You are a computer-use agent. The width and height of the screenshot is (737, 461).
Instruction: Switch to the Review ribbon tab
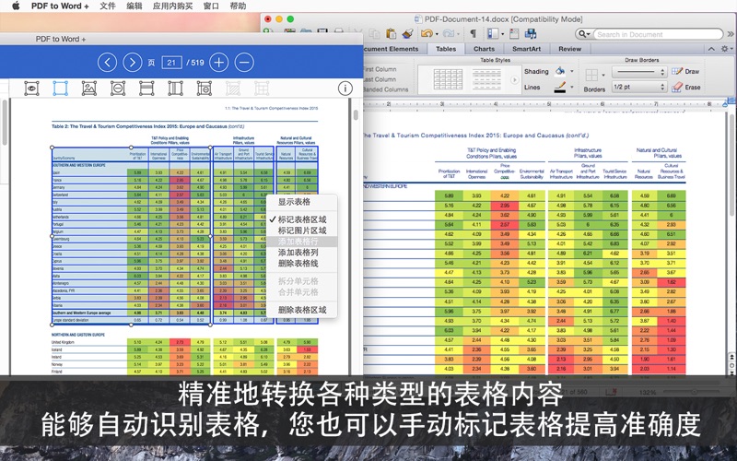569,49
